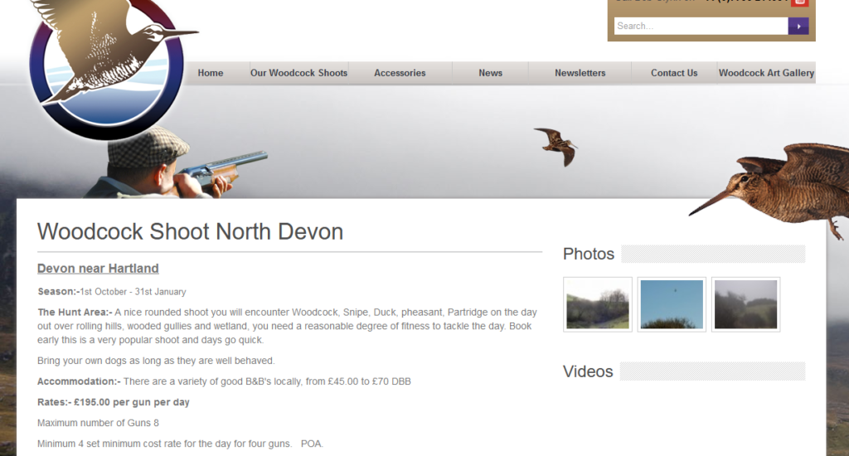This screenshot has height=456, width=849.
Task: Click the Devon near Hartland link
Action: coord(98,269)
